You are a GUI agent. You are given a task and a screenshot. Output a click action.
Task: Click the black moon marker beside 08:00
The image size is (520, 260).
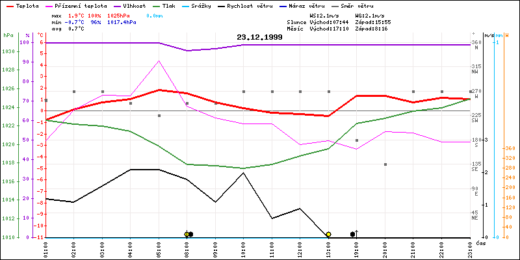click(x=191, y=234)
